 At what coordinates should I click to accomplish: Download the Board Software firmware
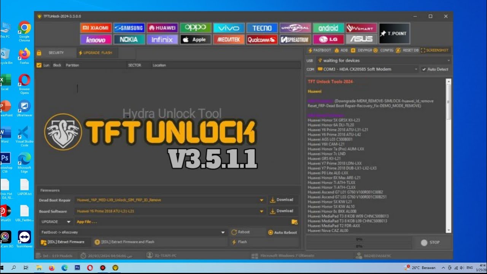tap(283, 210)
